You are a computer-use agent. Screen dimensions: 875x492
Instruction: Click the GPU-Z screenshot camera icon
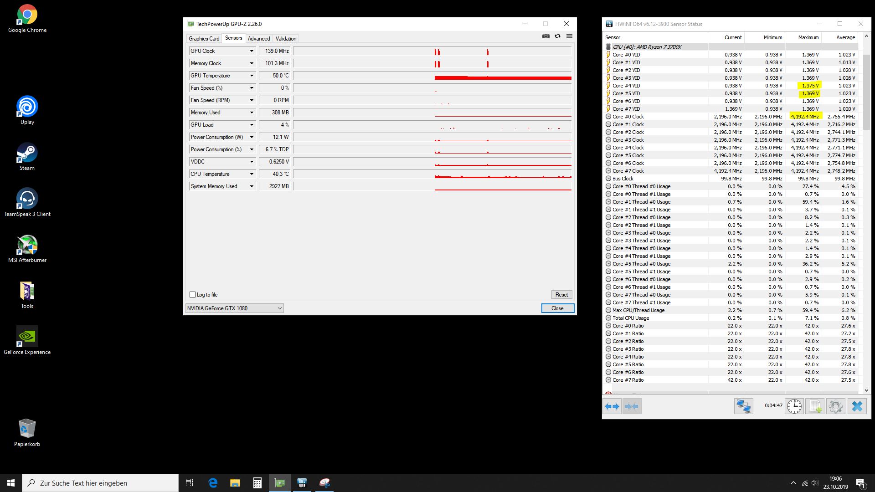546,36
